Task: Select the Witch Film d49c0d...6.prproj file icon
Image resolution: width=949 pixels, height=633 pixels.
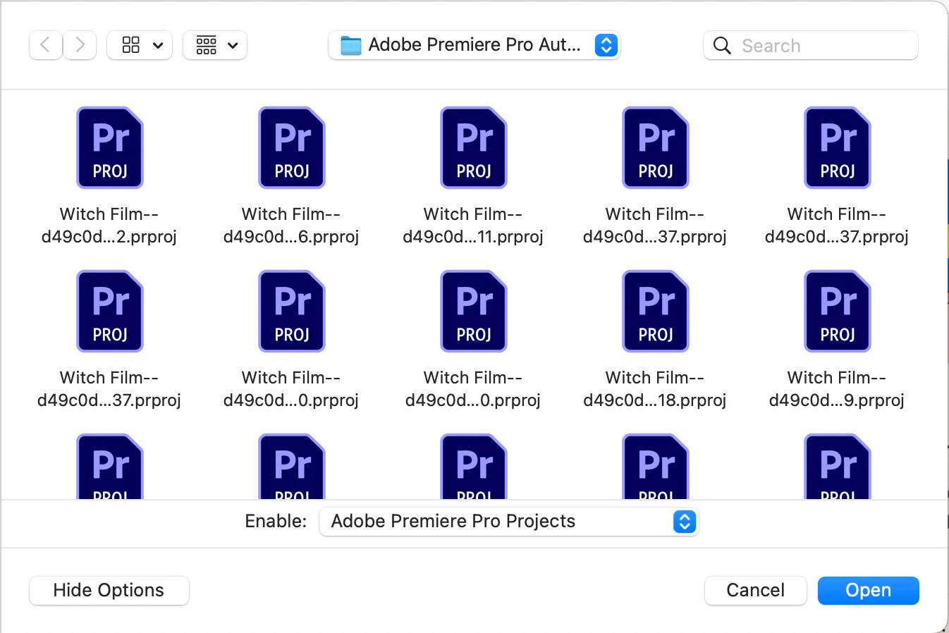Action: click(x=292, y=148)
